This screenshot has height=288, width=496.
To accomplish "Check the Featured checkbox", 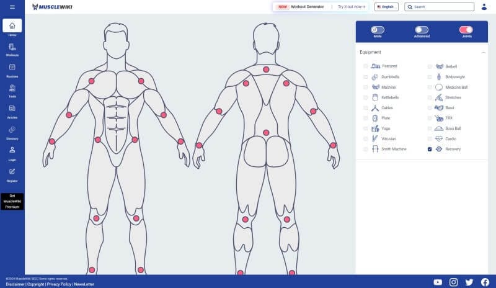I will (x=365, y=66).
